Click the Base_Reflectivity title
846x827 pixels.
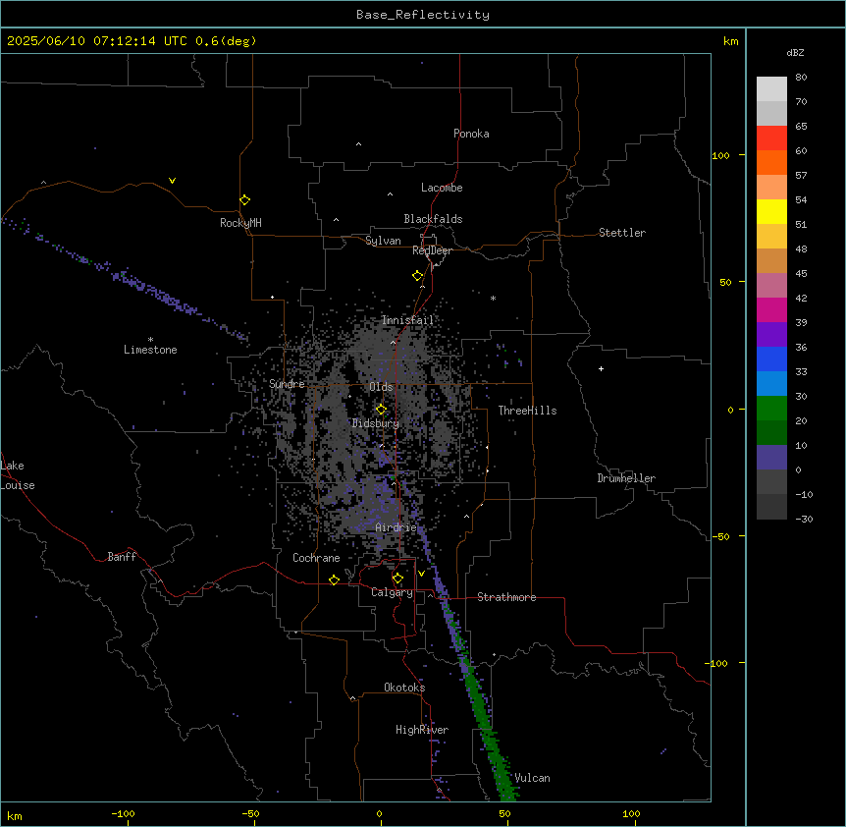click(423, 15)
